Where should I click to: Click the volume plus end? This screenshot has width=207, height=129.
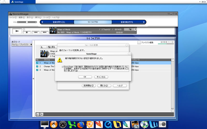(36, 22)
